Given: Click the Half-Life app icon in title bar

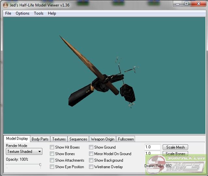Looking at the screenshot, I should pos(5,4).
